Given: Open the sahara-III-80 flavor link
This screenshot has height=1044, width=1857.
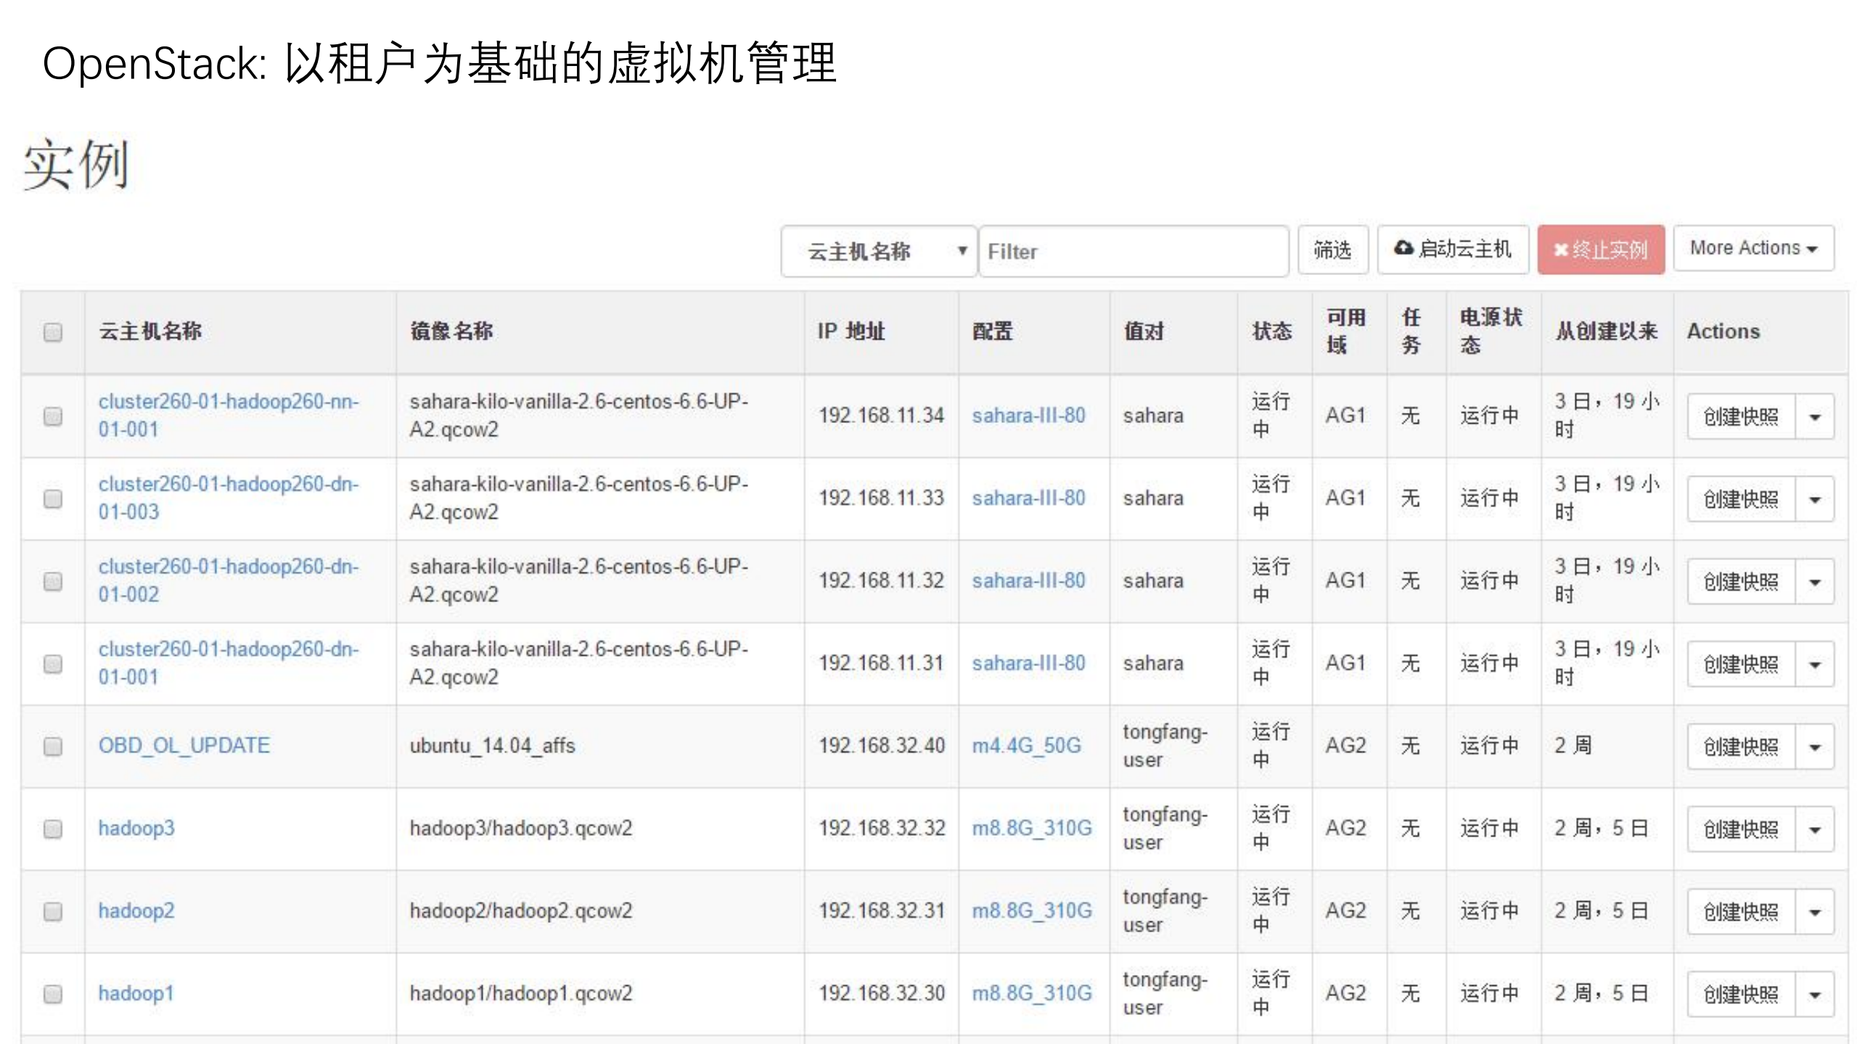Looking at the screenshot, I should 1030,416.
